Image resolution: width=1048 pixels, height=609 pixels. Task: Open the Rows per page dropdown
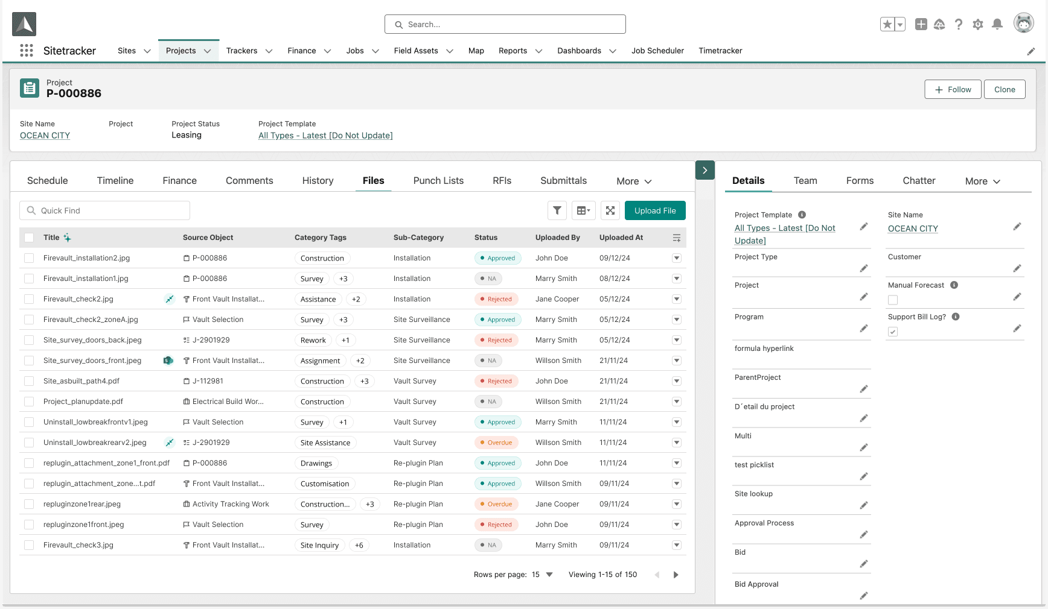tap(543, 575)
